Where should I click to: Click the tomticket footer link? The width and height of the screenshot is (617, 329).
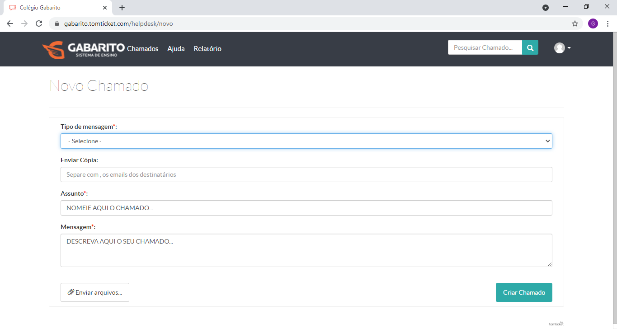coord(556,324)
